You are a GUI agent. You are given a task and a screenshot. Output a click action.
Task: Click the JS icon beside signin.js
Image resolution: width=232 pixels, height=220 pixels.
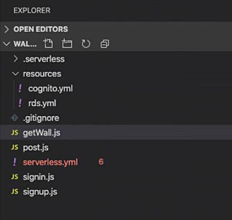(15, 177)
